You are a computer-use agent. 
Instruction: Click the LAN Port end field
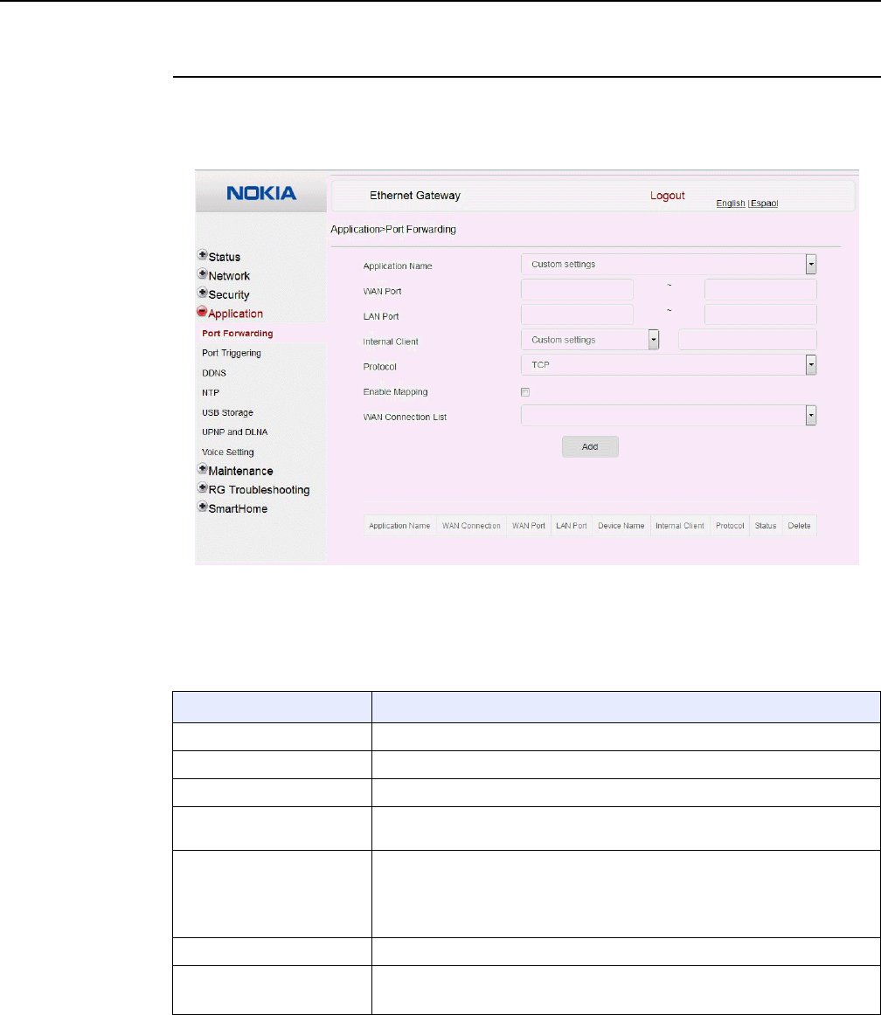point(760,314)
